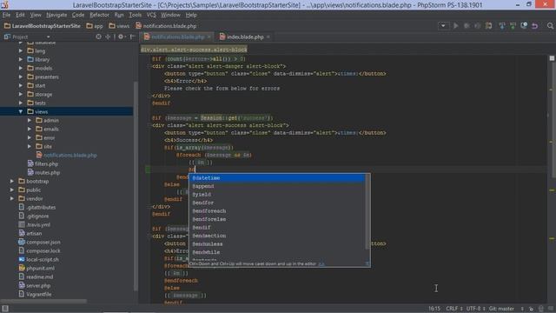Select @datetime completion suggestion
The height and width of the screenshot is (313, 556).
coord(277,177)
